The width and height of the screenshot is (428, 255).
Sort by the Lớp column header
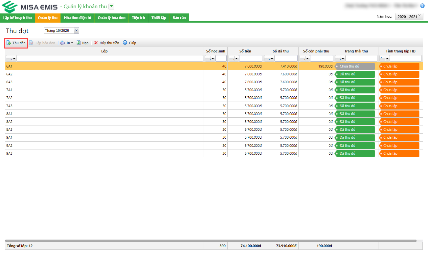pyautogui.click(x=104, y=51)
